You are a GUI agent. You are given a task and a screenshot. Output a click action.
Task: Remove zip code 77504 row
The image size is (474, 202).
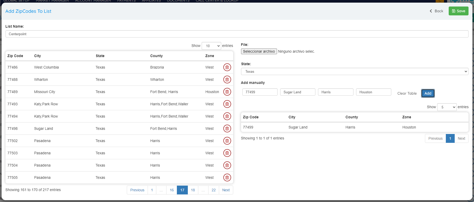pos(227,165)
